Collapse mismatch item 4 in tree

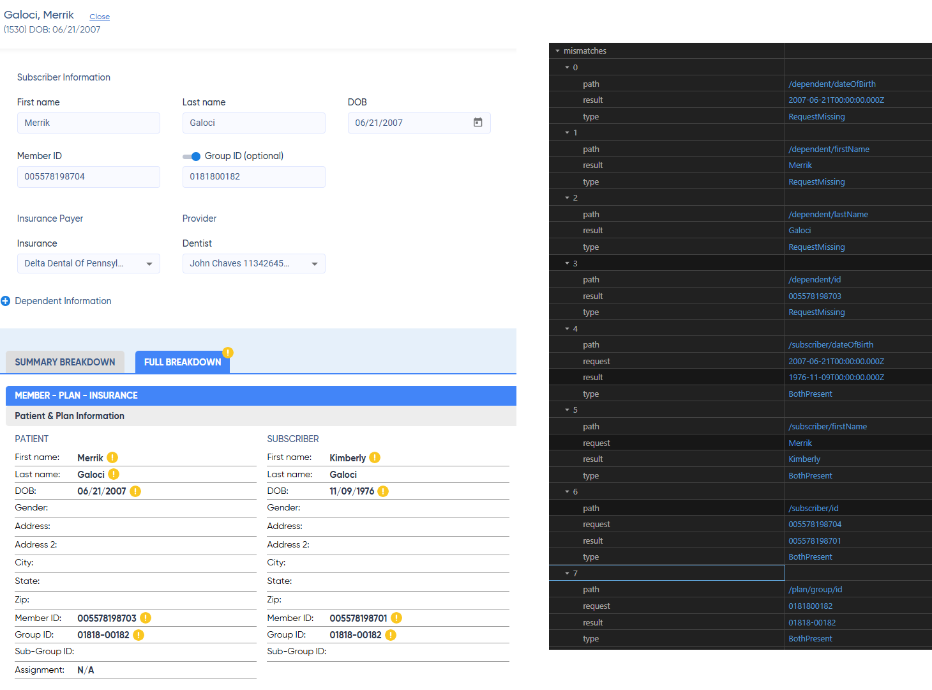tap(567, 329)
